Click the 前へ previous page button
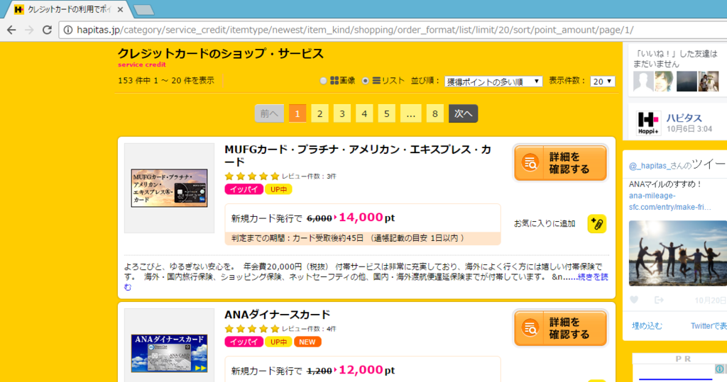This screenshot has height=382, width=727. 269,113
